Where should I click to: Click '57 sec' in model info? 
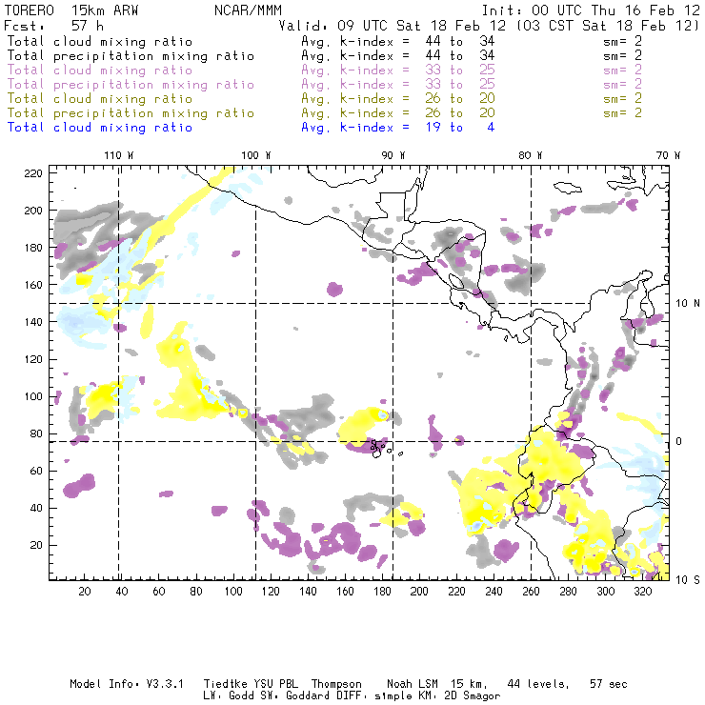(609, 684)
